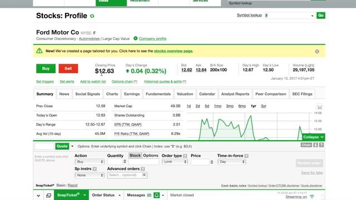This screenshot has width=356, height=200.
Task: Open the Social Signals tab
Action: [88, 94]
